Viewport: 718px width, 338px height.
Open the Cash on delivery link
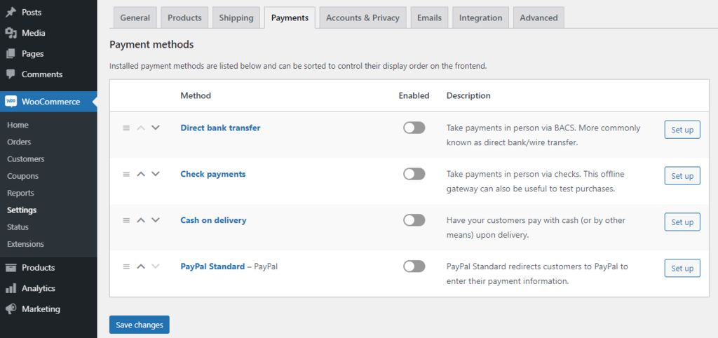tap(213, 220)
